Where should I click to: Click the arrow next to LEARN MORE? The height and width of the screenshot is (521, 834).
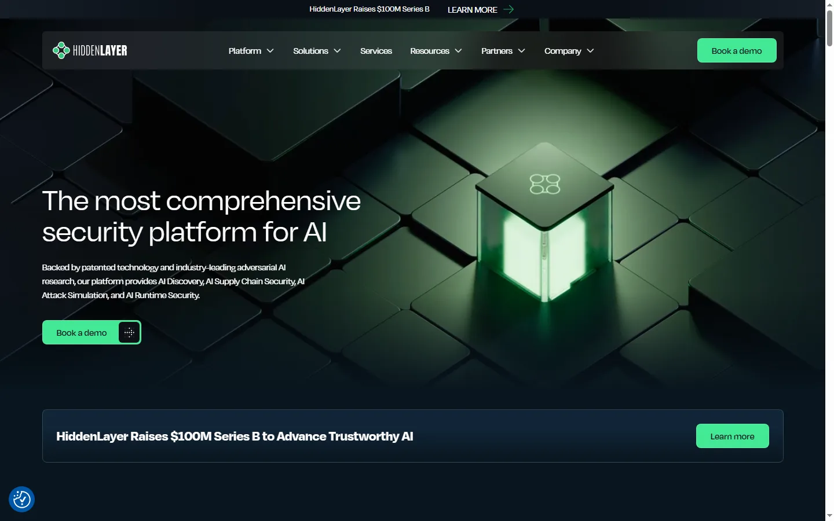pyautogui.click(x=509, y=9)
